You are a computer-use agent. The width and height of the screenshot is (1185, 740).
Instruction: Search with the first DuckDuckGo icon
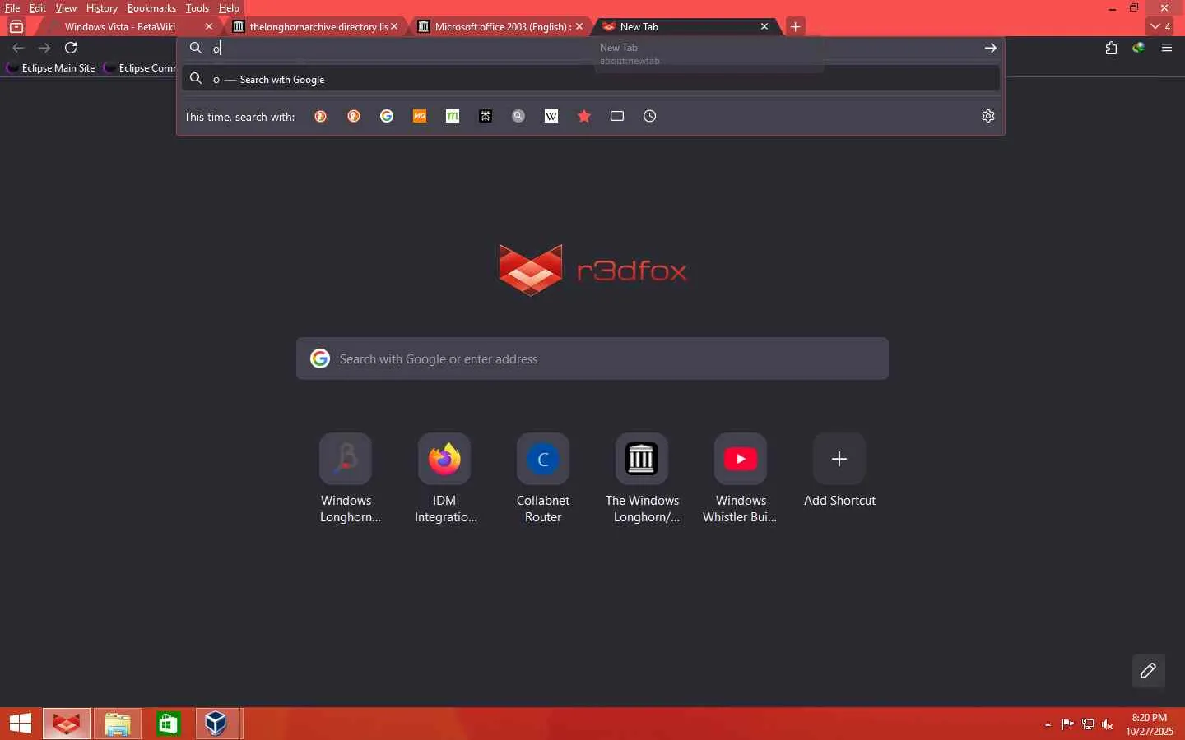point(321,117)
